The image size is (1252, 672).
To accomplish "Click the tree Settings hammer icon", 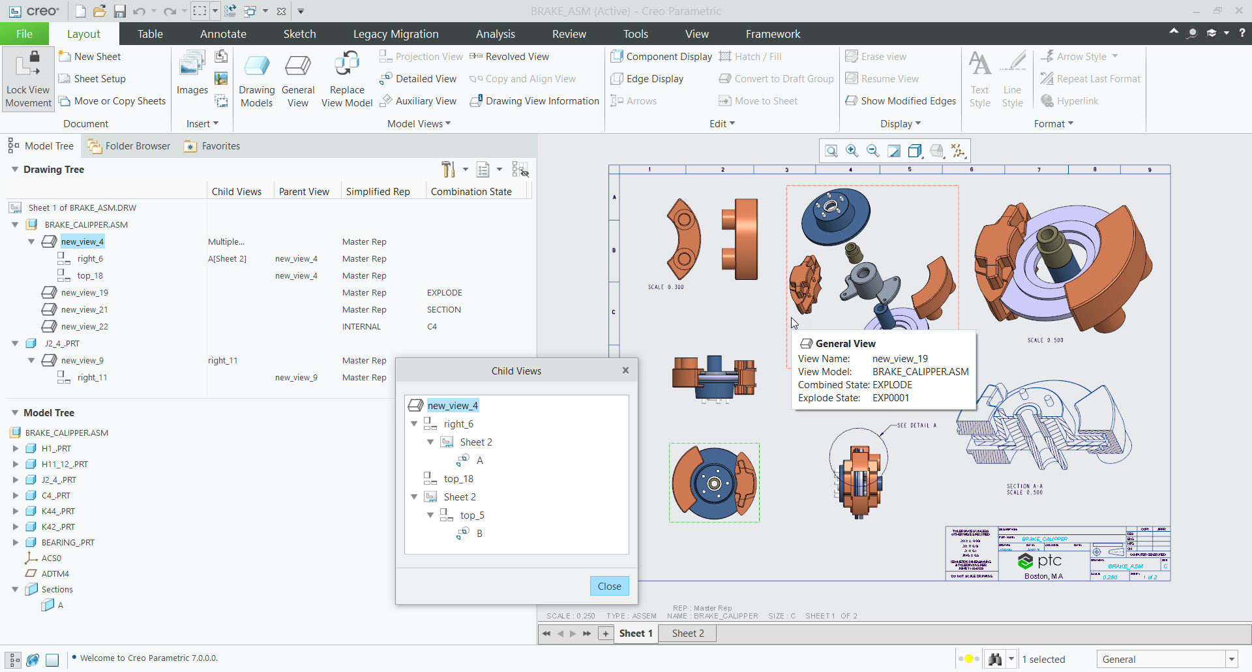I will click(x=448, y=170).
